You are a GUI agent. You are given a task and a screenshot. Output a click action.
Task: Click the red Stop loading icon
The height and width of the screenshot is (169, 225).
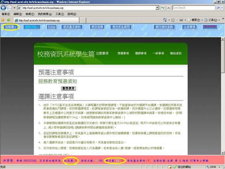point(168,8)
